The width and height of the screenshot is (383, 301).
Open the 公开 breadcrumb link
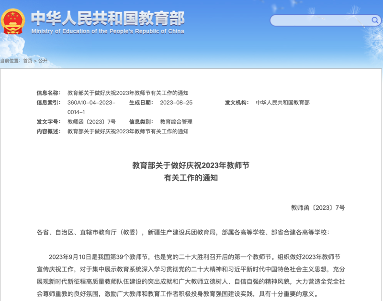click(43, 61)
